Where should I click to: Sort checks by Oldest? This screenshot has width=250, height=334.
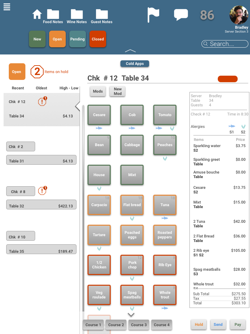coord(41,88)
